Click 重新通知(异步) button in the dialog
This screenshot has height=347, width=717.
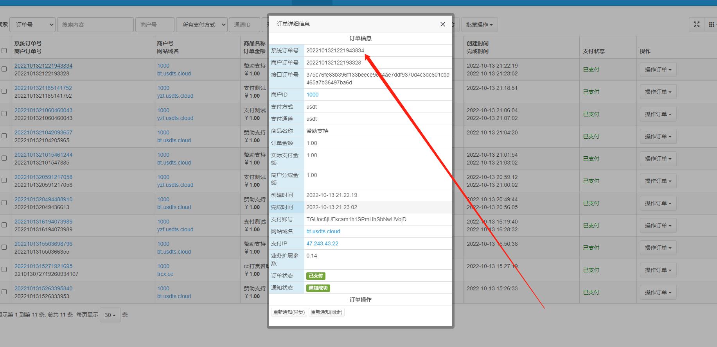289,312
